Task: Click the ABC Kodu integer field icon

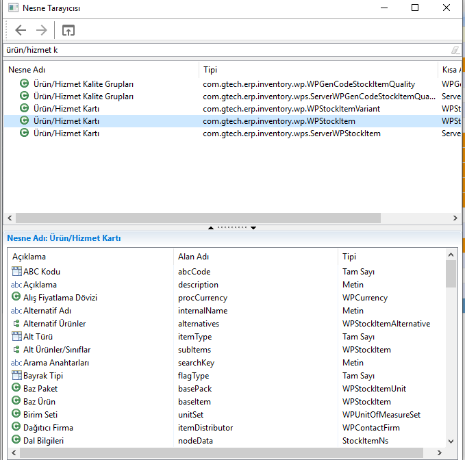Action: [x=17, y=272]
